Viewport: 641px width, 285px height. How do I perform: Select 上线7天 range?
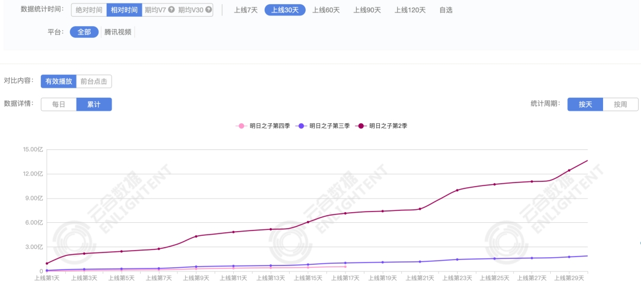tap(246, 10)
